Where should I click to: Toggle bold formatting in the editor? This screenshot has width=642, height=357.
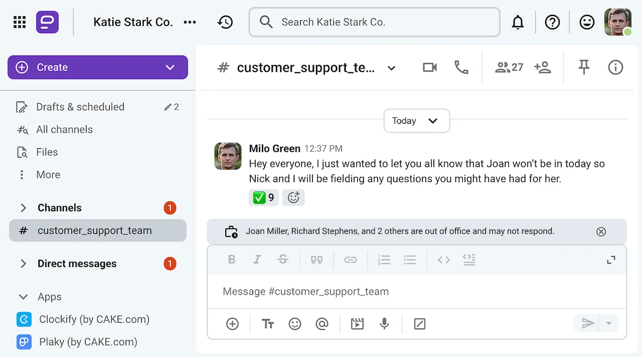pos(232,260)
